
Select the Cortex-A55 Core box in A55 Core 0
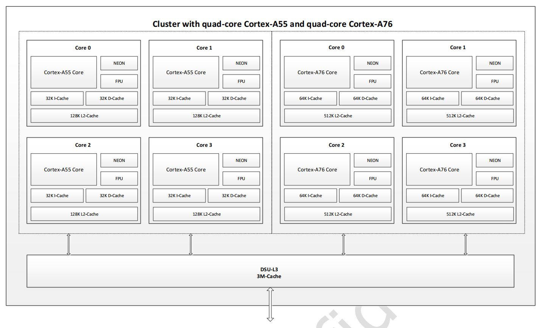coord(64,72)
